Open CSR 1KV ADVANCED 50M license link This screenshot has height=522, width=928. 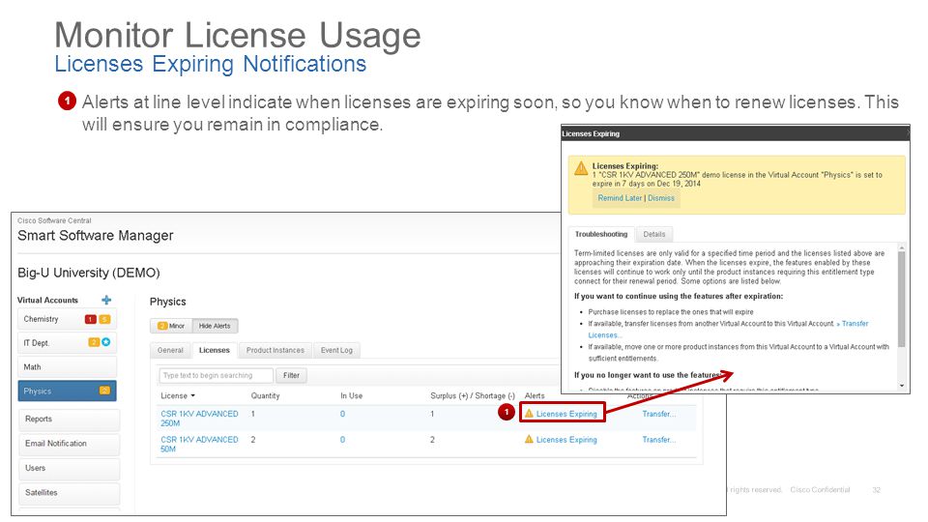[199, 444]
